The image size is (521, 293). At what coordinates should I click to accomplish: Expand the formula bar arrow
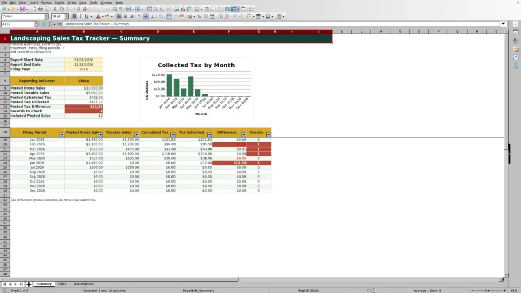coord(503,24)
